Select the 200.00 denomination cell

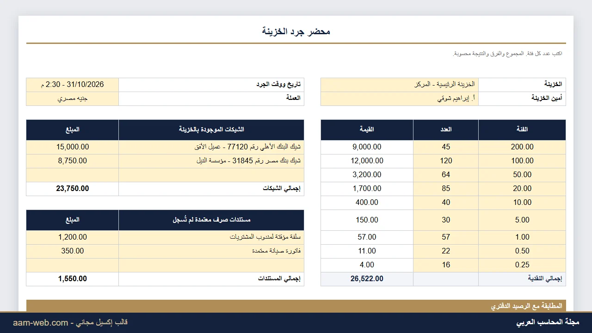point(522,147)
